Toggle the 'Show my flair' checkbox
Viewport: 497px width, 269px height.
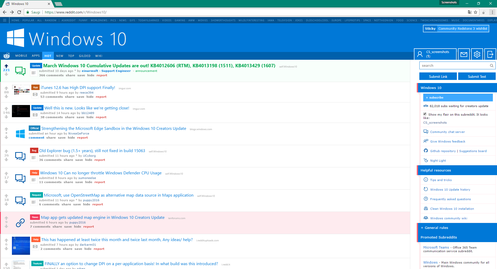coord(425,114)
